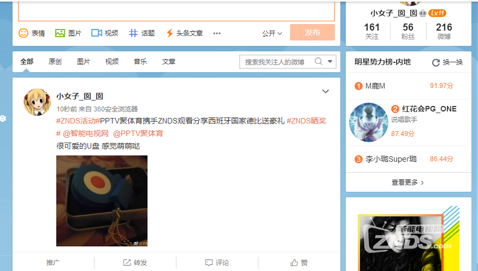
Task: Open the 公开 visibility dropdown
Action: pos(272,33)
